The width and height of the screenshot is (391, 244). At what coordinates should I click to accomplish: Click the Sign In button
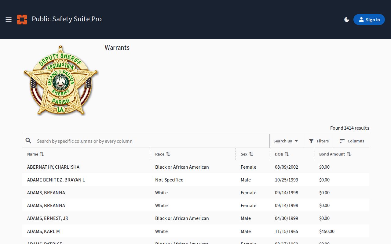click(x=369, y=20)
